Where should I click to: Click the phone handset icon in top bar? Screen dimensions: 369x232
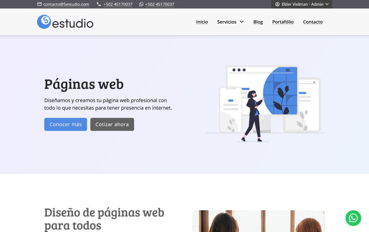pyautogui.click(x=99, y=4)
